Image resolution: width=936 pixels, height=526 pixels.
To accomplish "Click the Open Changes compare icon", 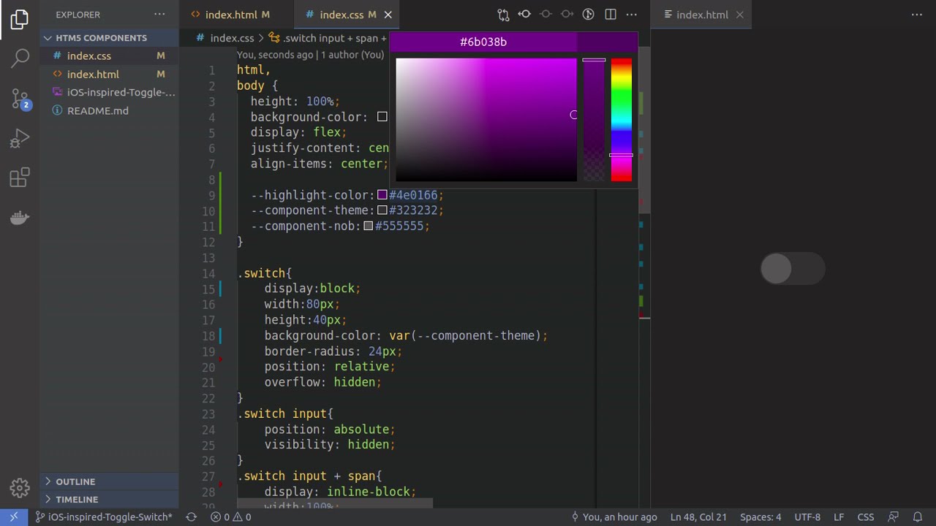I will 503,15.
